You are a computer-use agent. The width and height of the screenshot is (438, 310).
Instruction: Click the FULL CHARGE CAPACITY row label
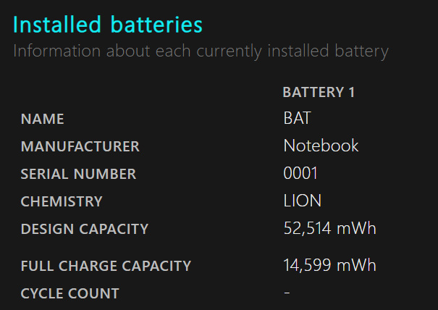pos(106,266)
